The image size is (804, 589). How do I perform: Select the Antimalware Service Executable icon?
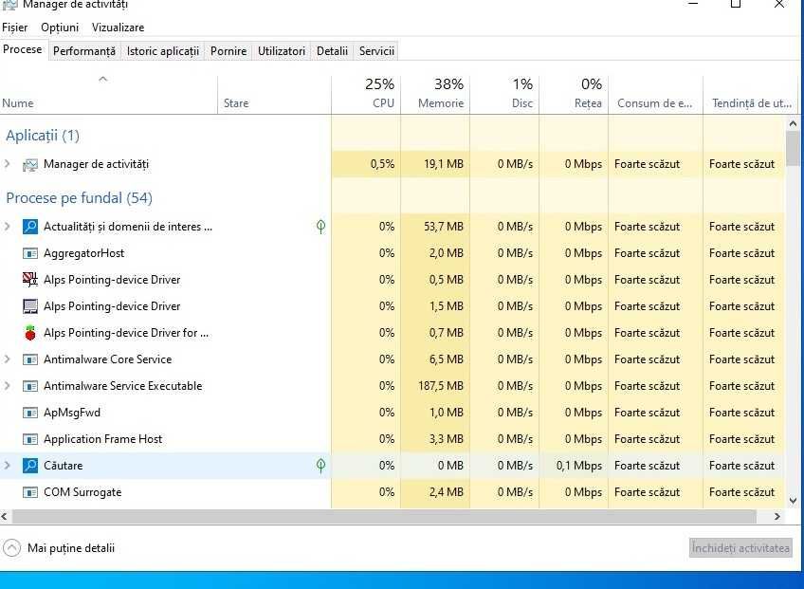pyautogui.click(x=29, y=386)
